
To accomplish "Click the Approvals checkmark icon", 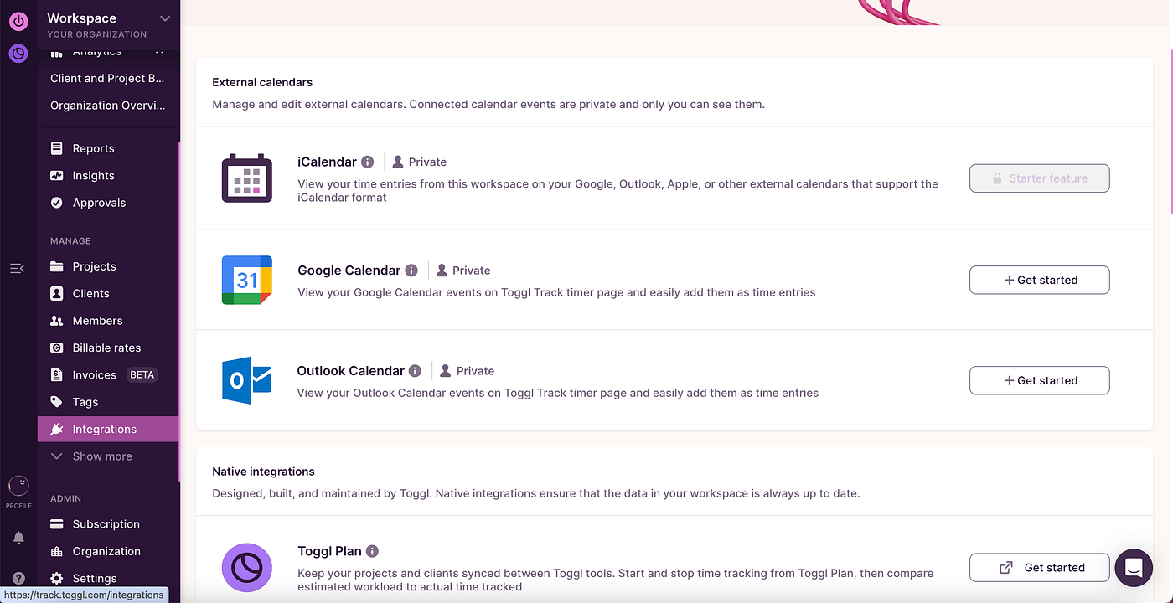I will (57, 203).
